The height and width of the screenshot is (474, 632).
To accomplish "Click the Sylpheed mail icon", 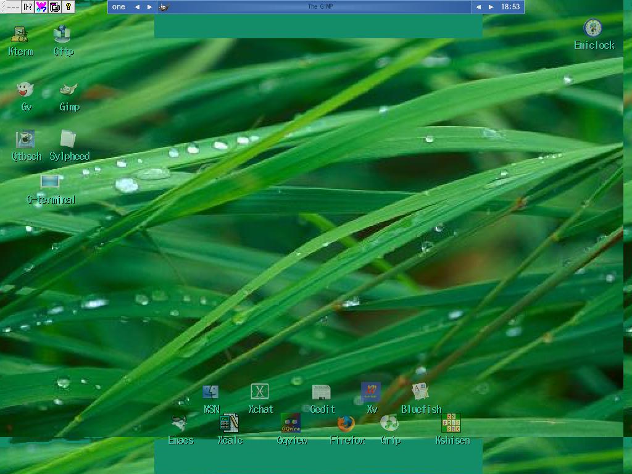I will (x=69, y=139).
